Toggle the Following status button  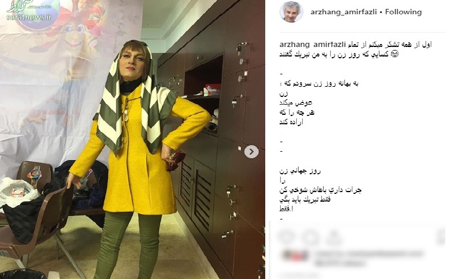click(404, 12)
